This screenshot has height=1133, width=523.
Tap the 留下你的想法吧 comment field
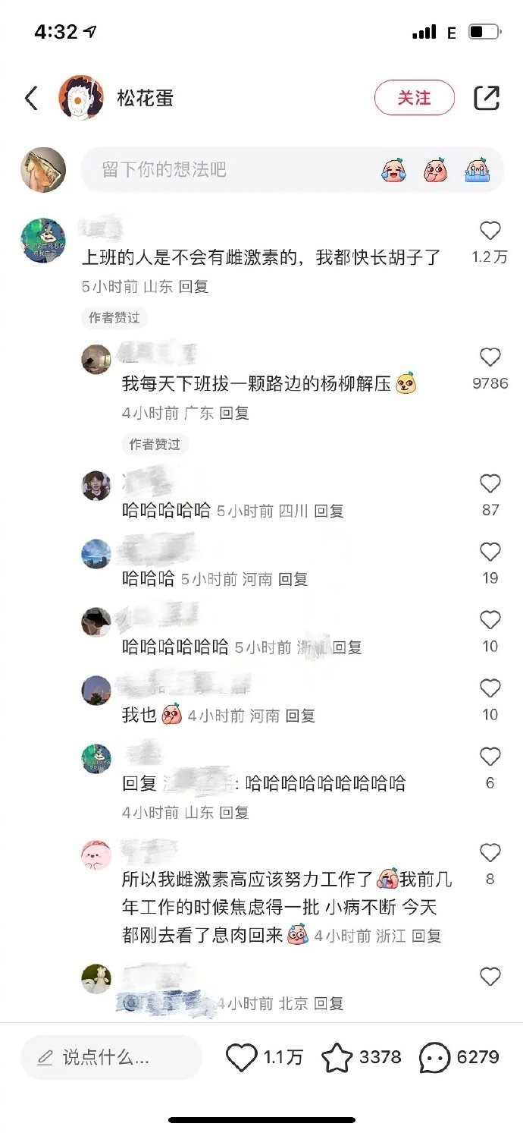point(293,169)
